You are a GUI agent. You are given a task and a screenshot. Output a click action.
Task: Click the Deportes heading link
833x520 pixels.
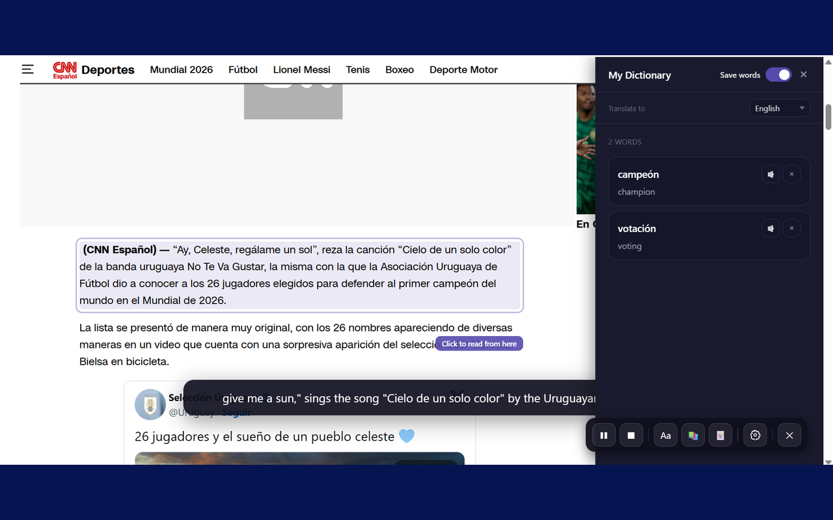coord(108,70)
